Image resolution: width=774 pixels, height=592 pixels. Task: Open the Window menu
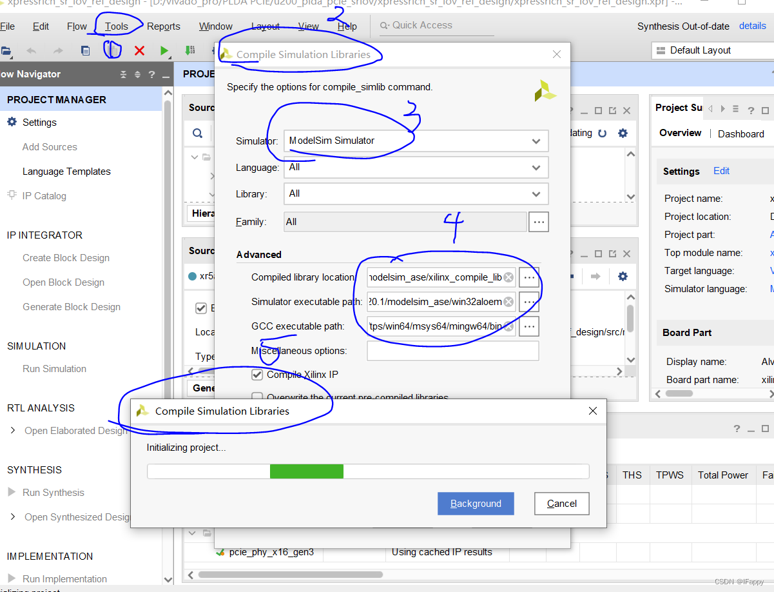tap(216, 26)
